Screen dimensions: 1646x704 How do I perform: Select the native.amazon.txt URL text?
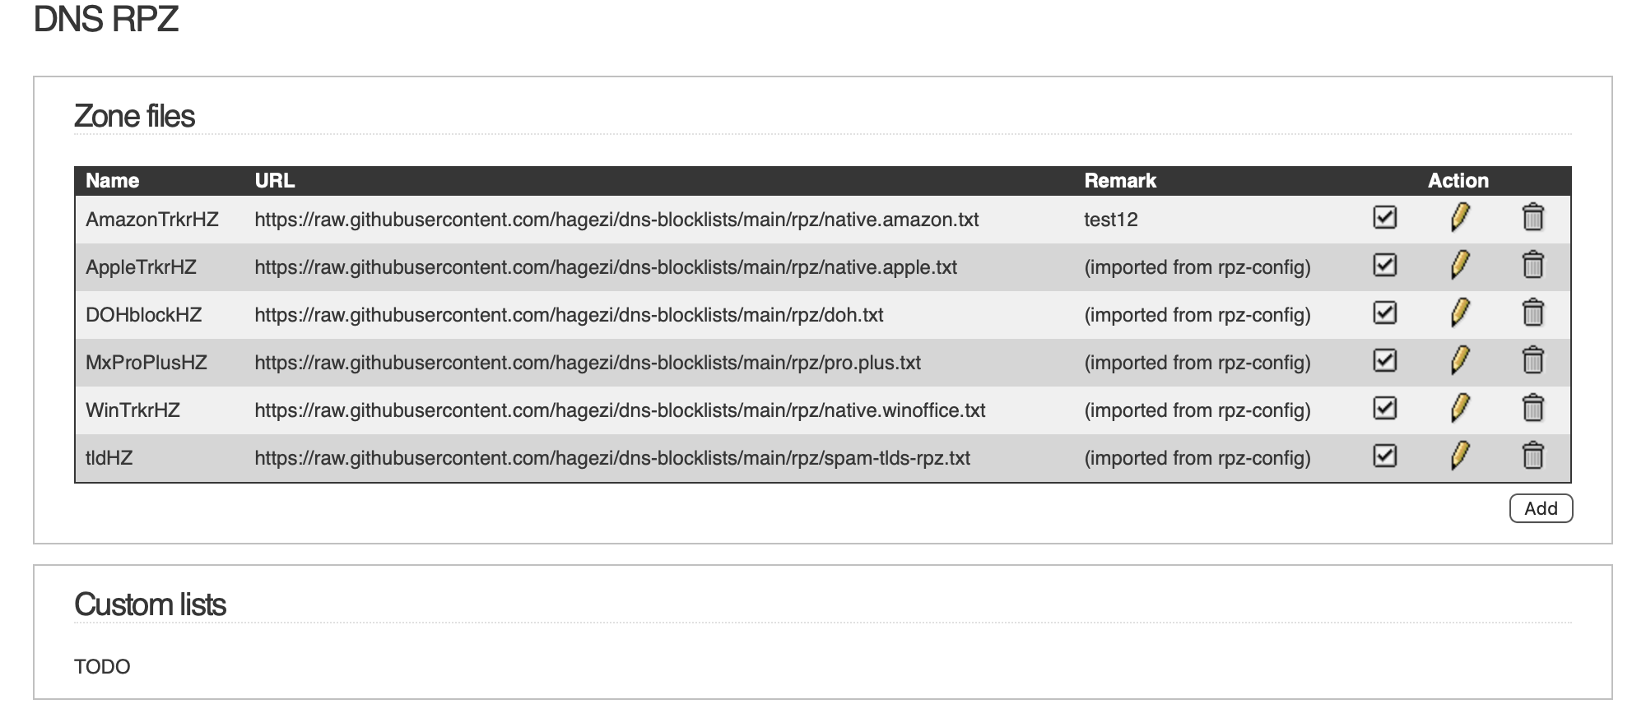click(x=616, y=220)
